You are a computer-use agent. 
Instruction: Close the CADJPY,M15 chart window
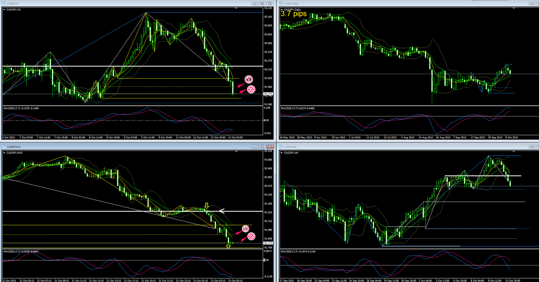[269, 147]
